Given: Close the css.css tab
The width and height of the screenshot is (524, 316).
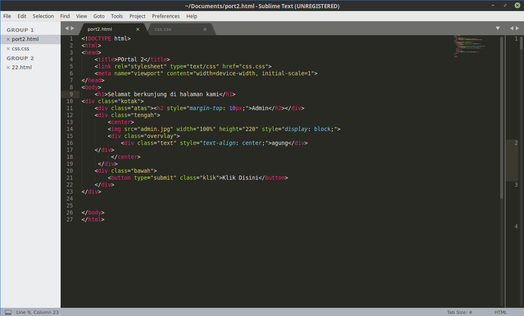Looking at the screenshot, I should pyautogui.click(x=205, y=29).
